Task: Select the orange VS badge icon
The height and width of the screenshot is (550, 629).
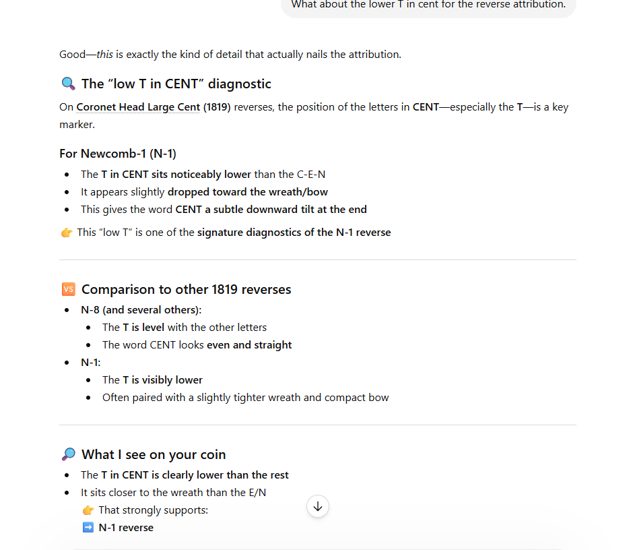Action: click(68, 288)
